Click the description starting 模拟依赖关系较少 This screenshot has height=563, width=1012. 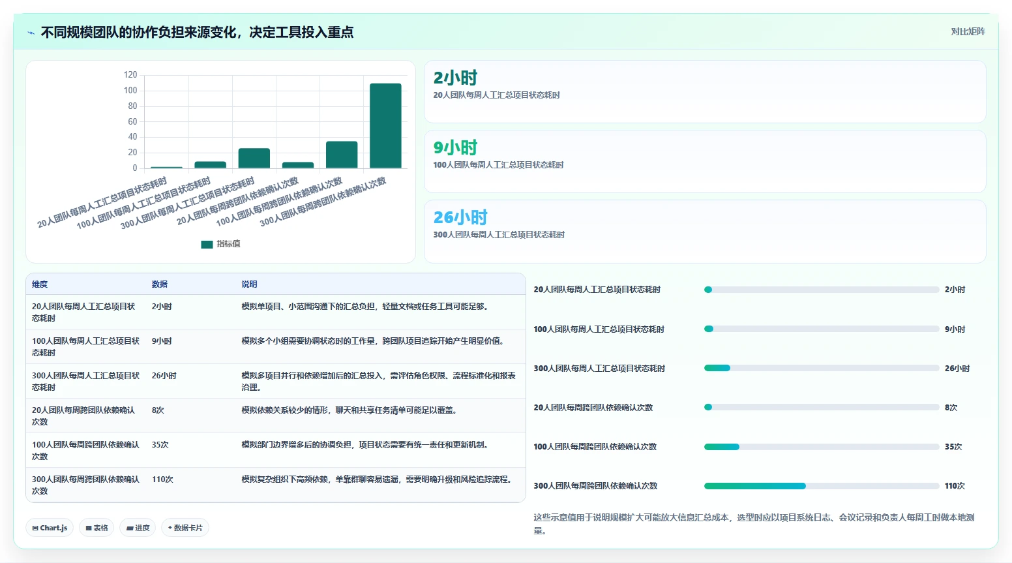tap(350, 410)
